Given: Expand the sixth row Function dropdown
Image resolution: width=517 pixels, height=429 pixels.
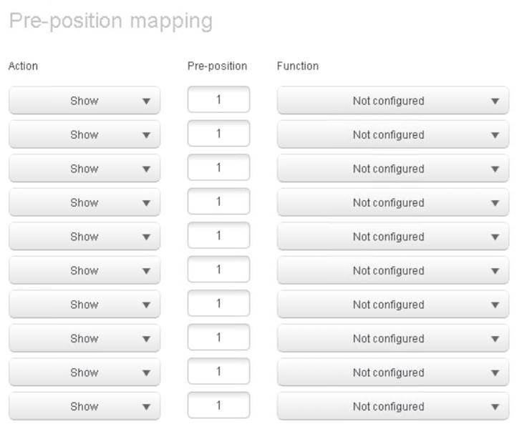Looking at the screenshot, I should (x=392, y=270).
